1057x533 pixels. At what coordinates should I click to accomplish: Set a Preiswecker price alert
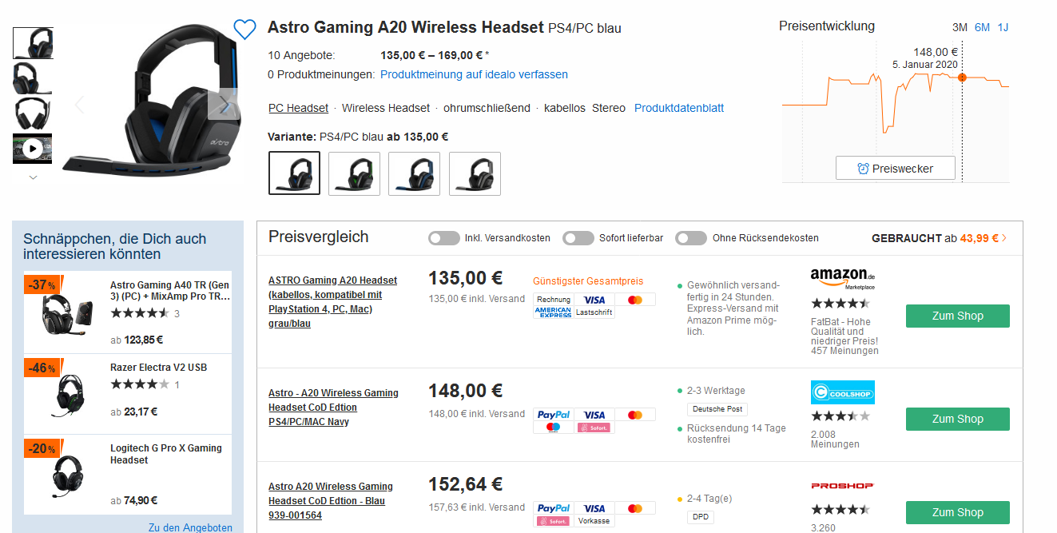click(895, 169)
